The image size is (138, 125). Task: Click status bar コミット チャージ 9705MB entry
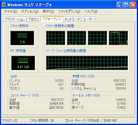91,121
